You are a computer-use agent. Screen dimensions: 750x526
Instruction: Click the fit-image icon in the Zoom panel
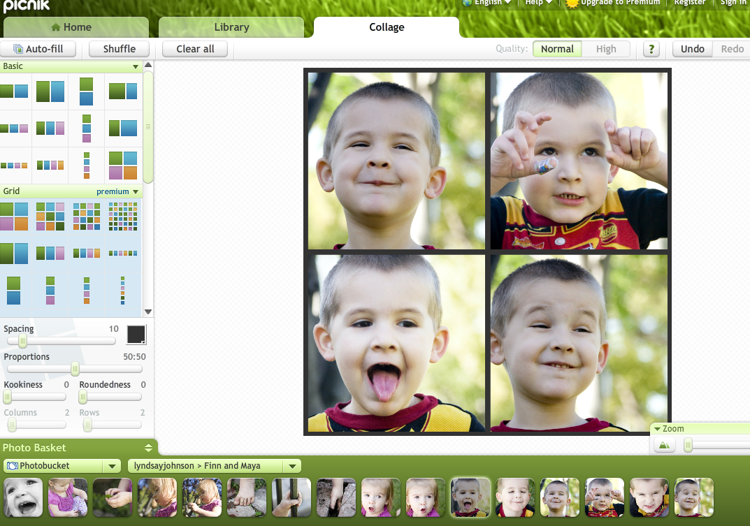663,444
